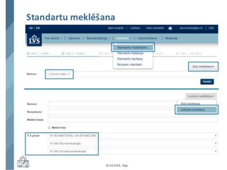Click the LVS logo in navigation bar
Screen dimensions: 227x170
click(x=35, y=40)
